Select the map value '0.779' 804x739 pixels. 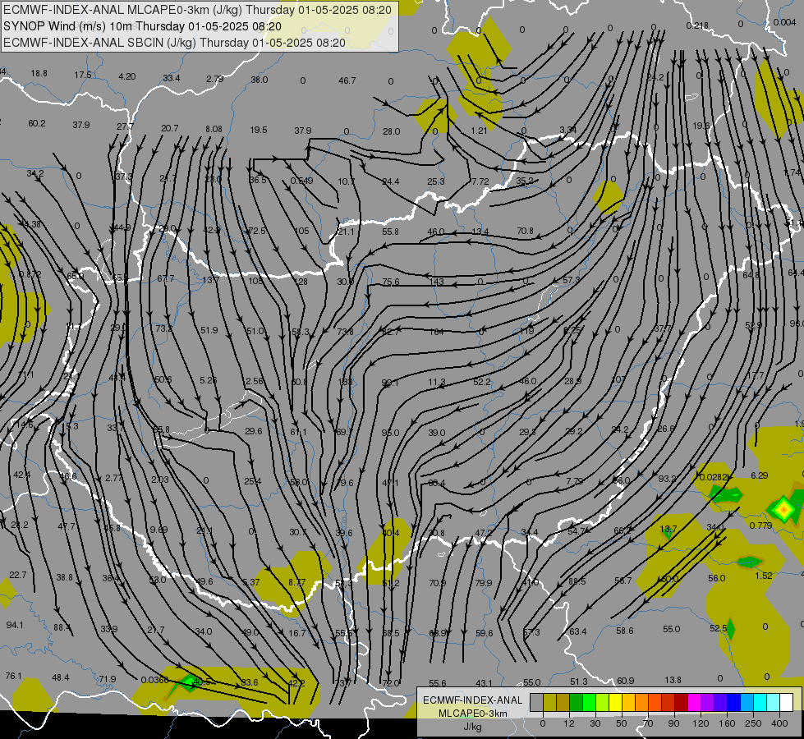[761, 526]
